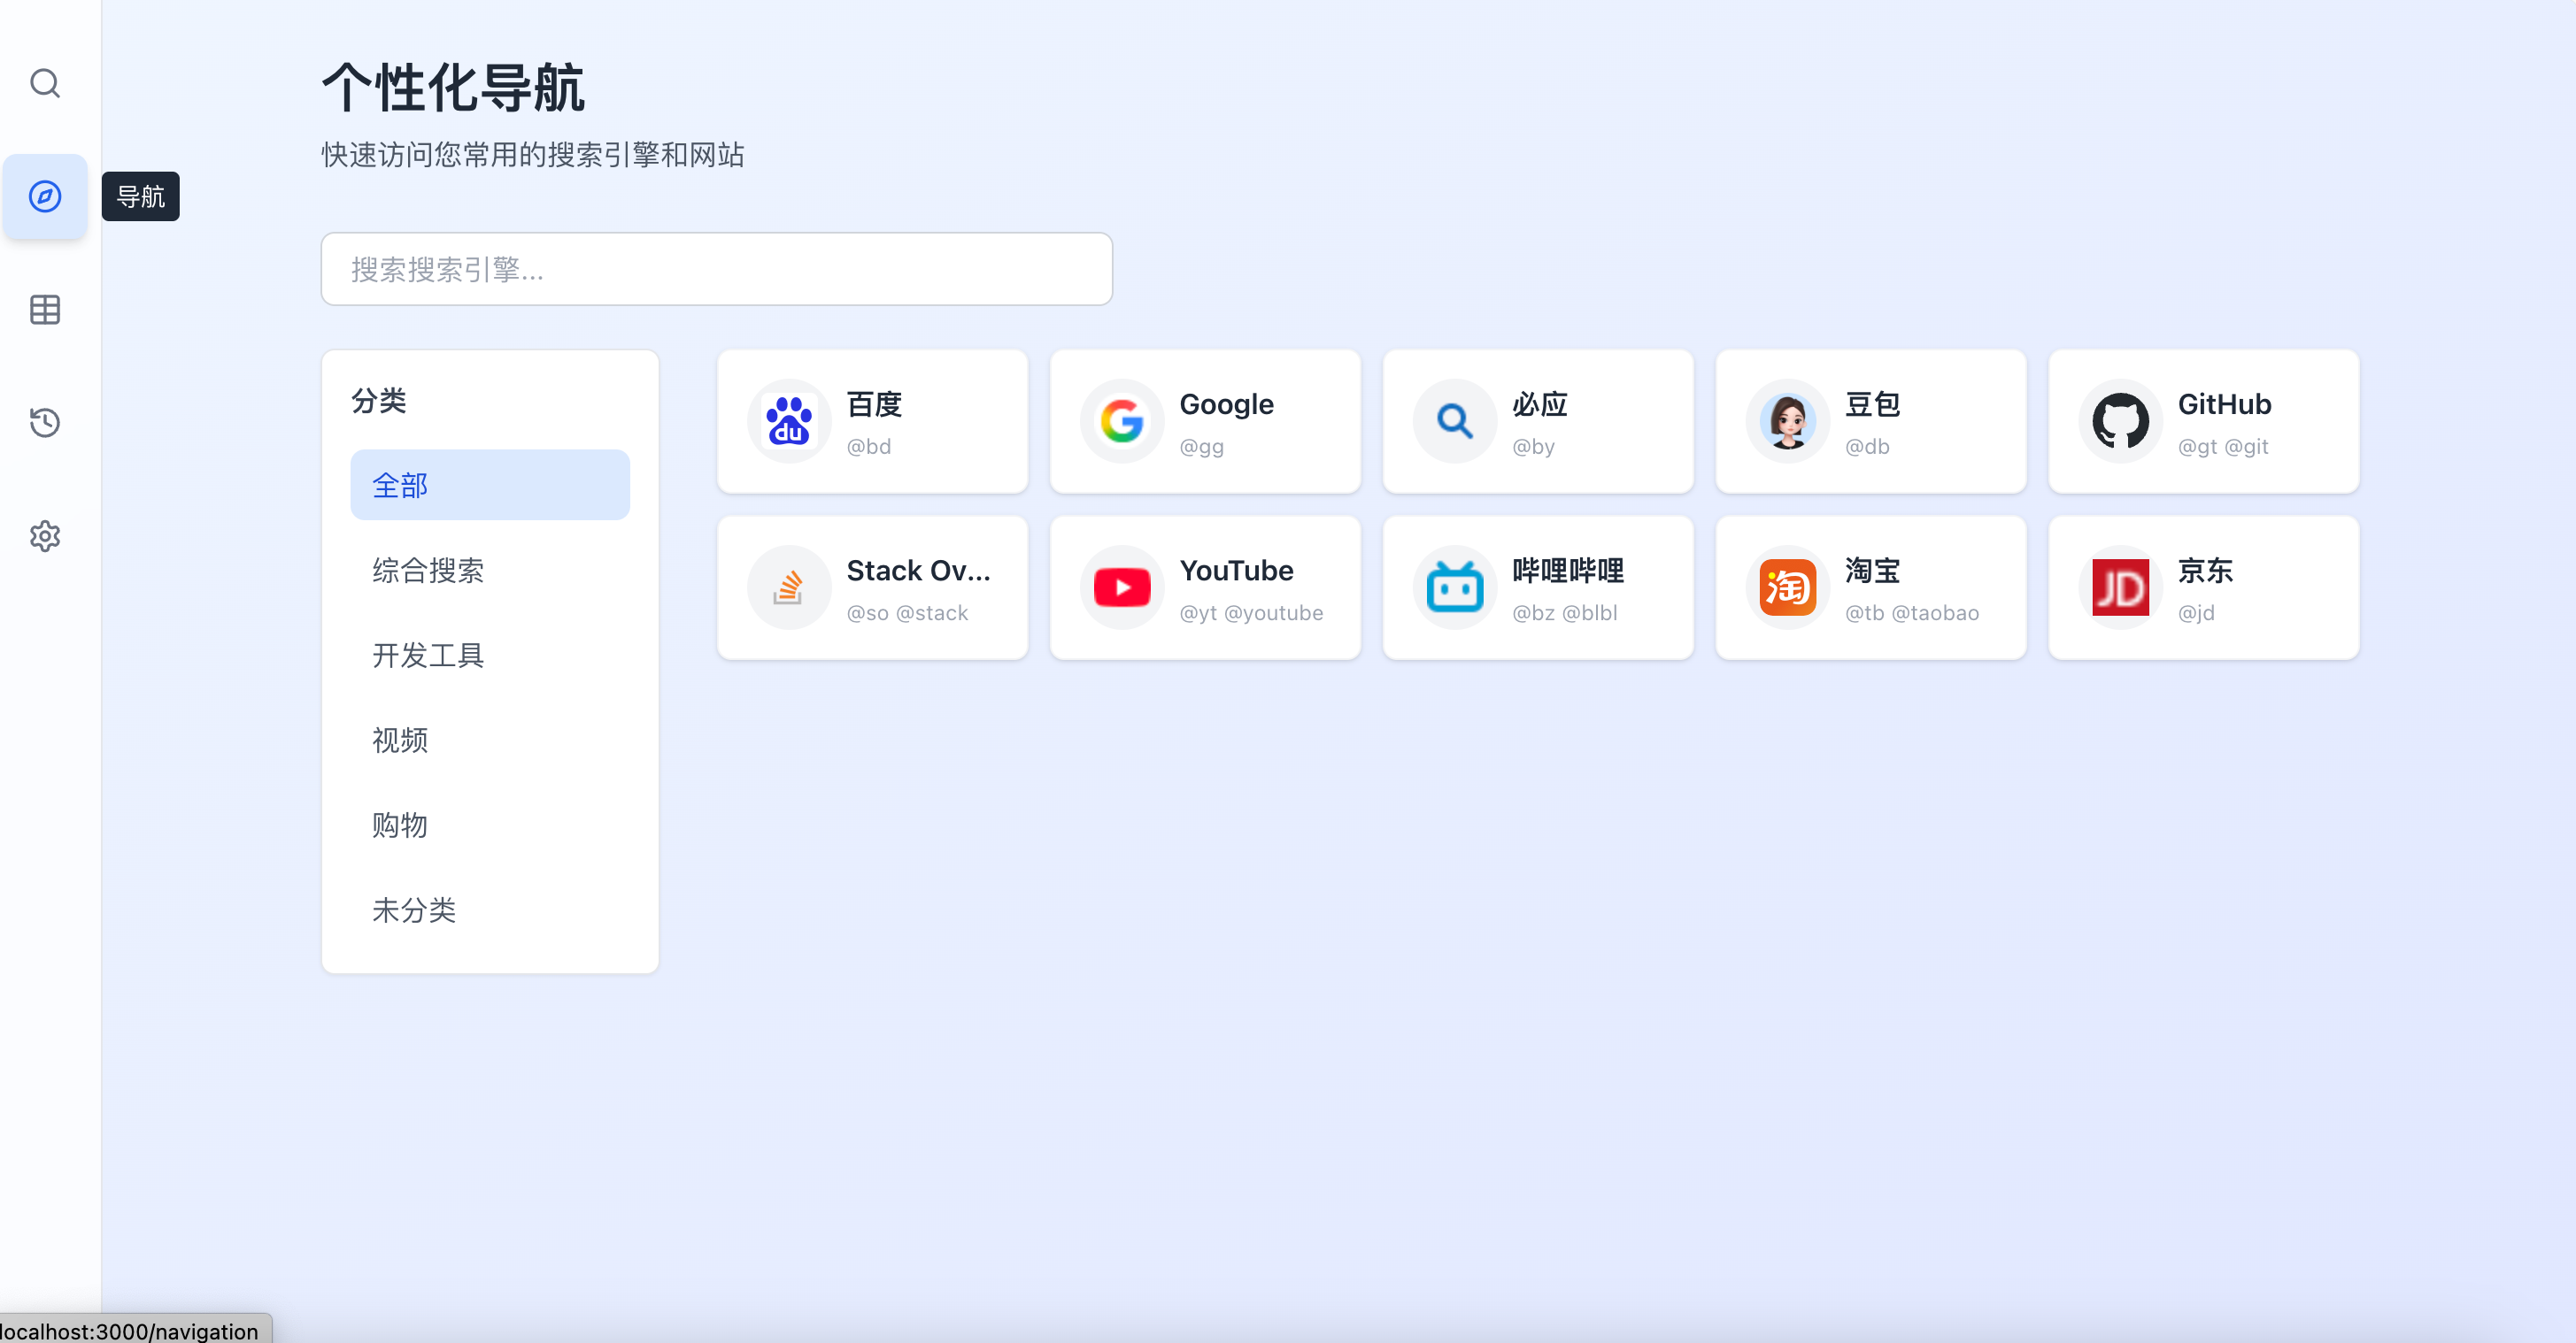The image size is (2576, 1343).
Task: Click the YouTube play logo icon
Action: (x=1122, y=587)
